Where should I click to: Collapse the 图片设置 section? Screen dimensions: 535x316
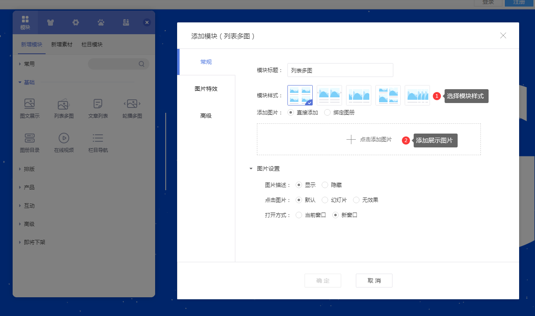point(265,169)
